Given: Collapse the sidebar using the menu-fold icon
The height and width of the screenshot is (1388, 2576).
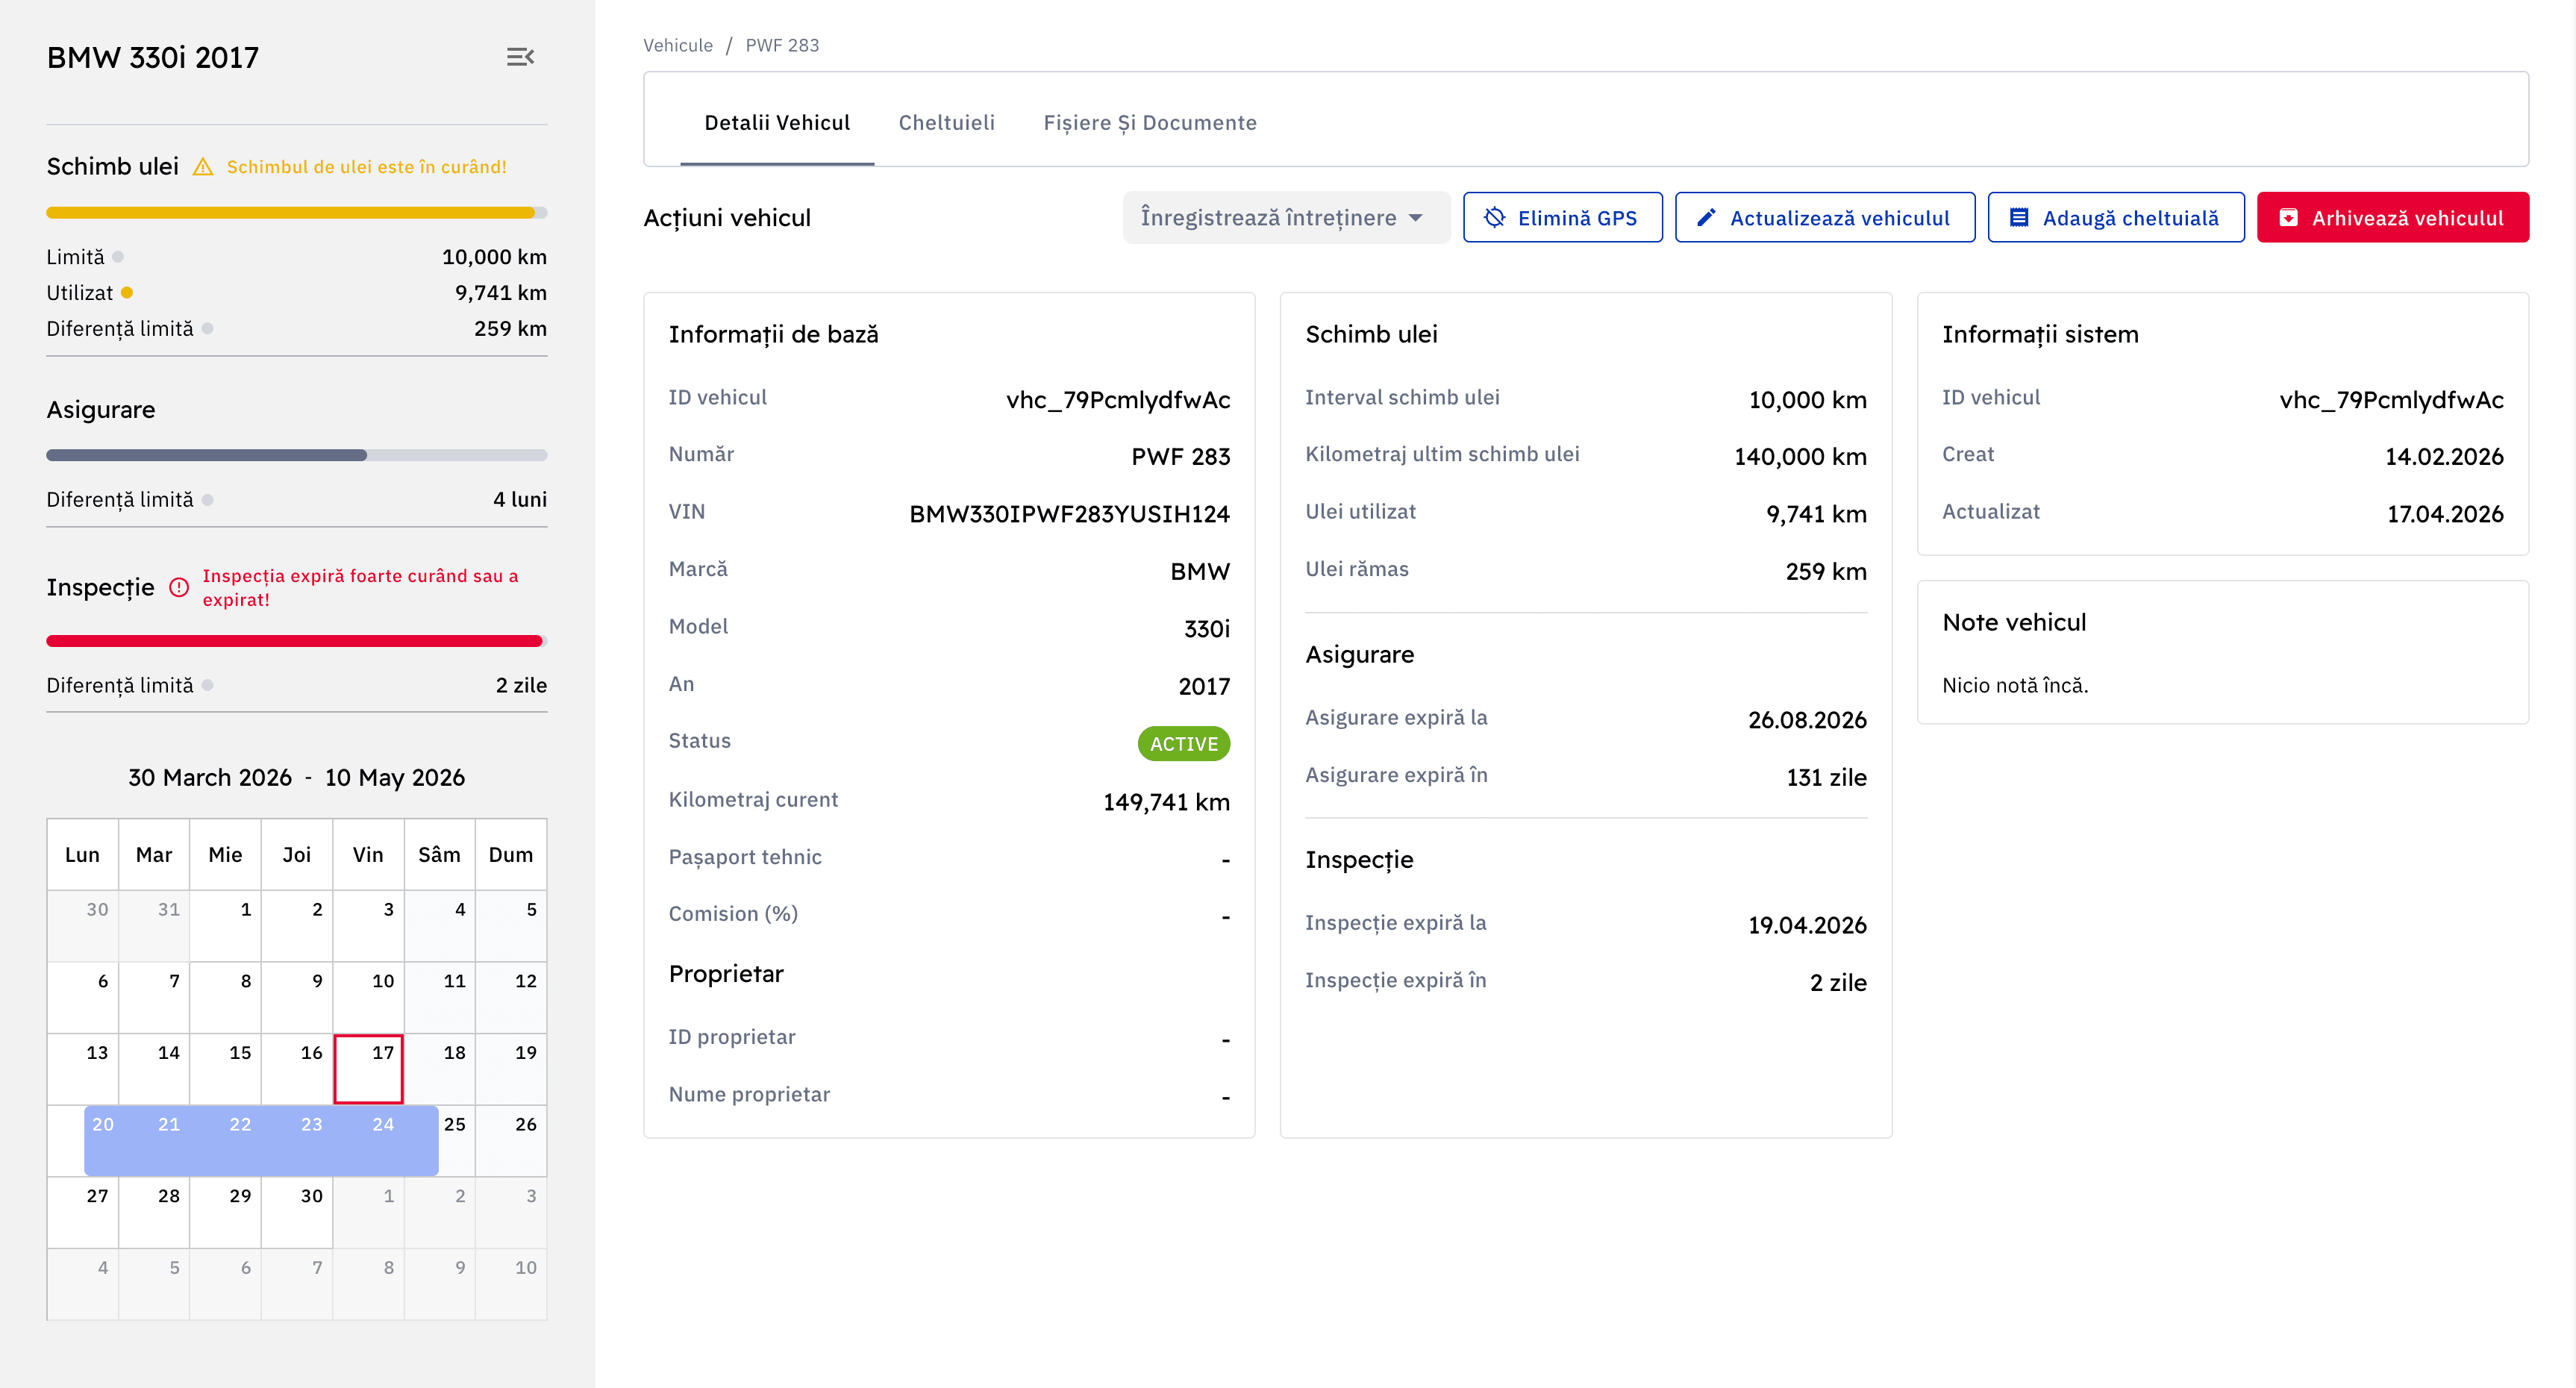Looking at the screenshot, I should pos(520,57).
